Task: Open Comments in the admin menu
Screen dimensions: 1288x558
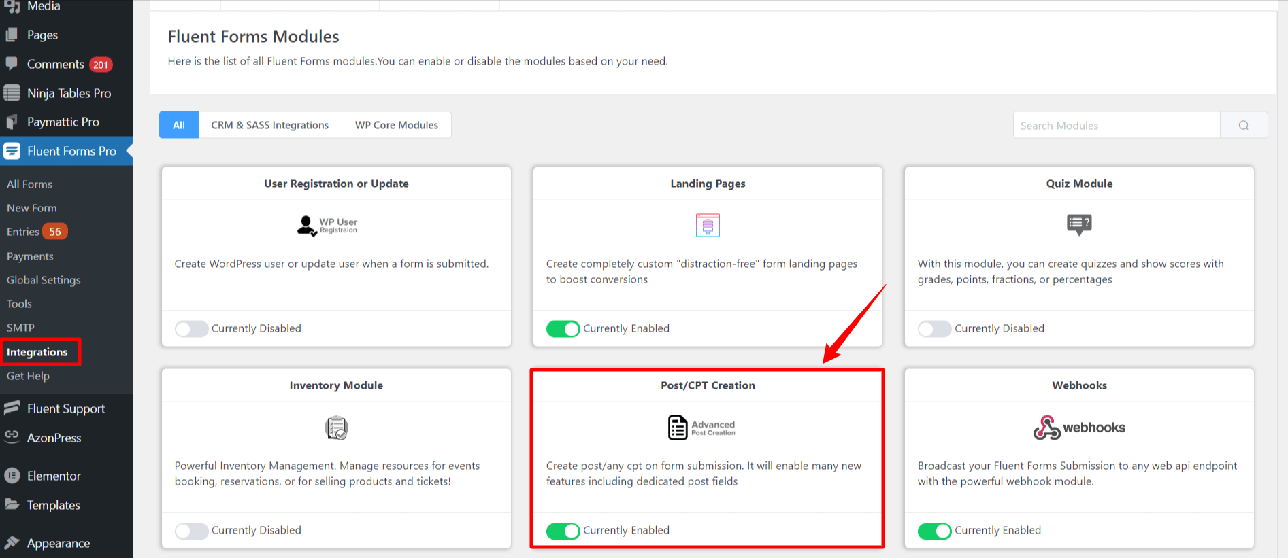Action: tap(55, 64)
